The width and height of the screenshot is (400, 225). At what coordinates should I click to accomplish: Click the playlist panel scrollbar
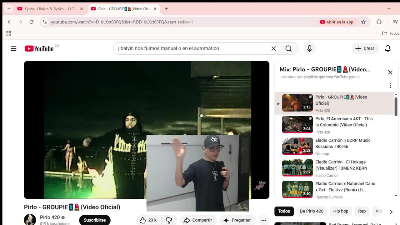[396, 106]
